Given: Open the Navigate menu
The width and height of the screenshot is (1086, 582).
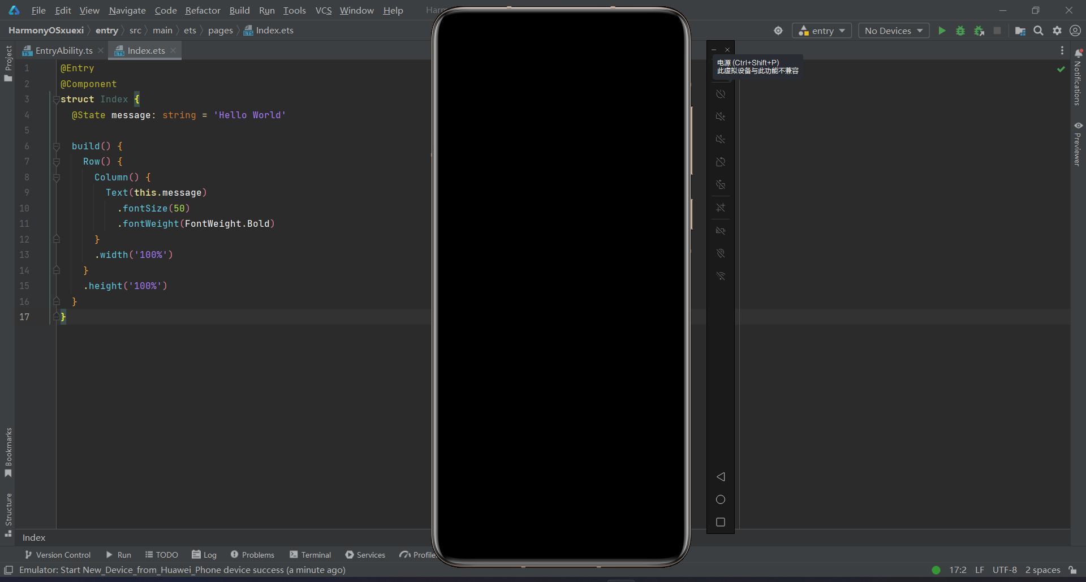Looking at the screenshot, I should pos(127,10).
